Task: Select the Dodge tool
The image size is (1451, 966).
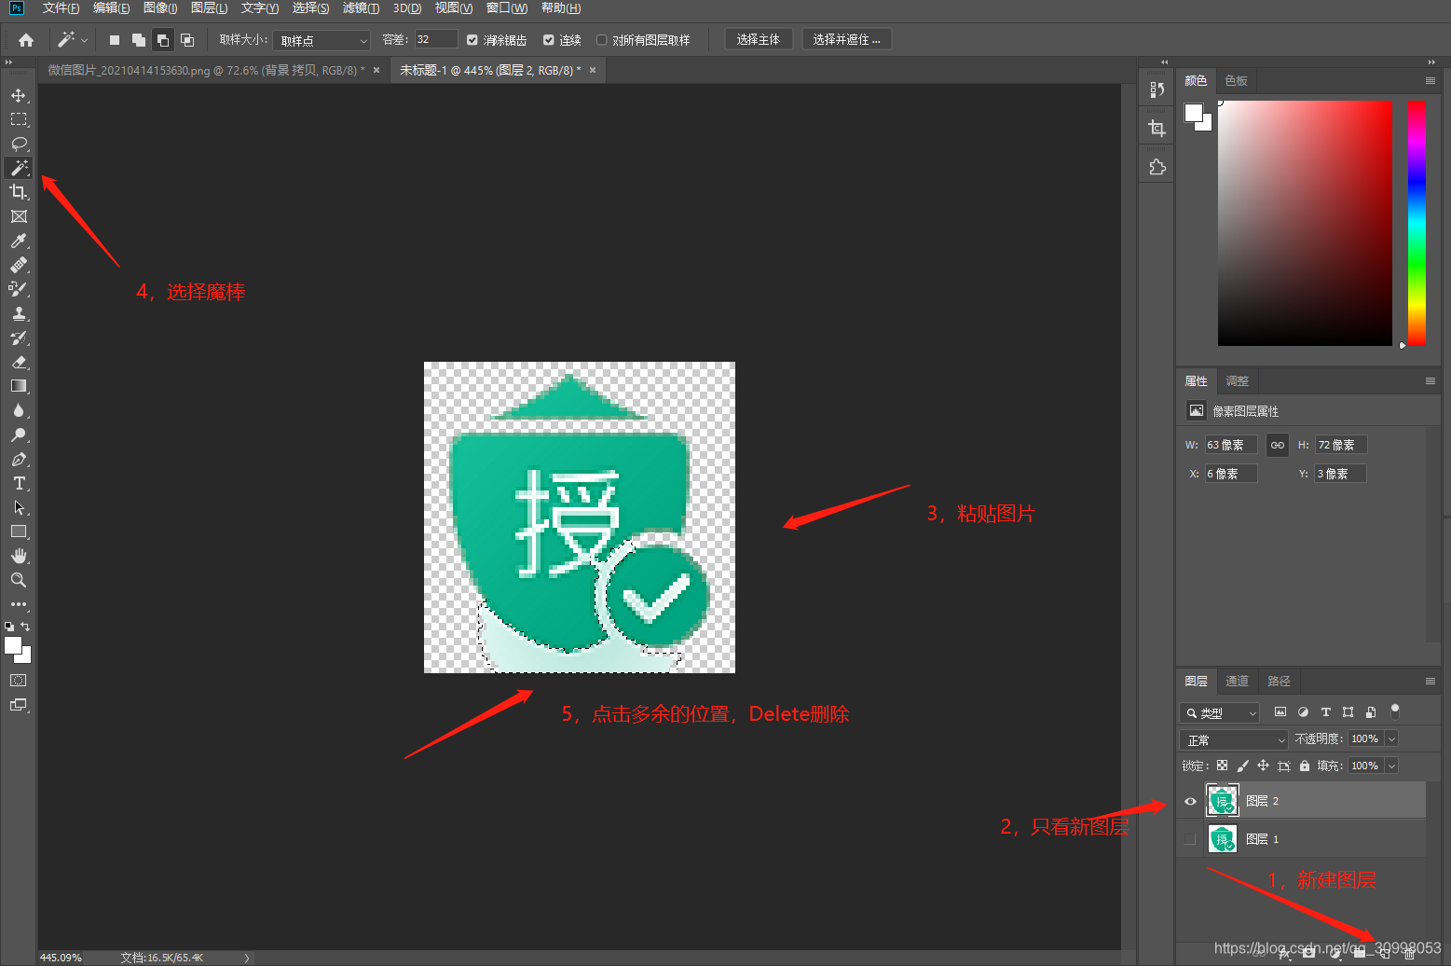Action: (19, 435)
